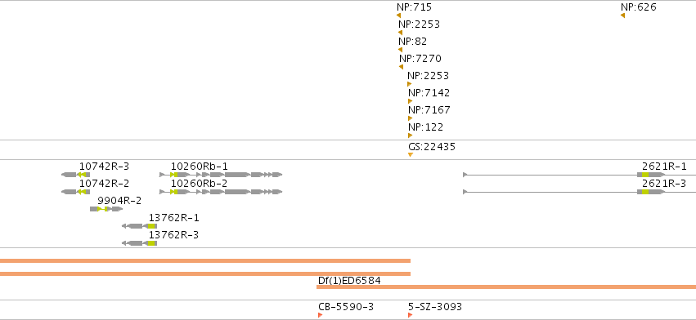Click the Df(1)ED6584 label
696x320 pixels.
349,281
